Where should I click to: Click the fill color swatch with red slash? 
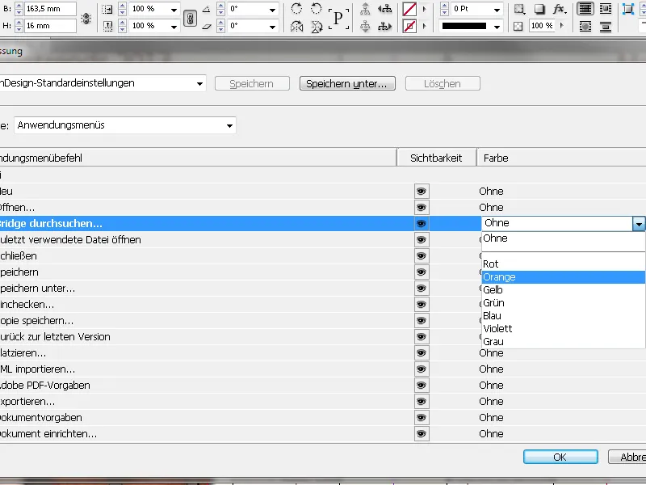tap(409, 9)
